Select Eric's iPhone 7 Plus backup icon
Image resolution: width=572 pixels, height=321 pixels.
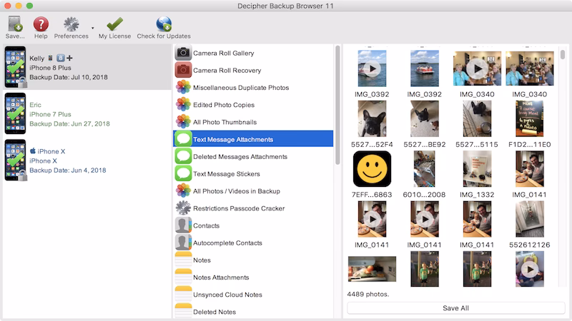coord(15,113)
